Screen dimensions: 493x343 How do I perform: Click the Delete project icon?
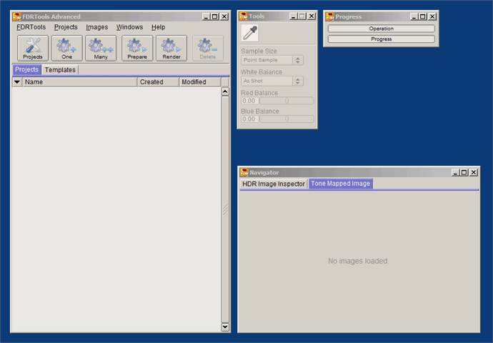[x=208, y=48]
